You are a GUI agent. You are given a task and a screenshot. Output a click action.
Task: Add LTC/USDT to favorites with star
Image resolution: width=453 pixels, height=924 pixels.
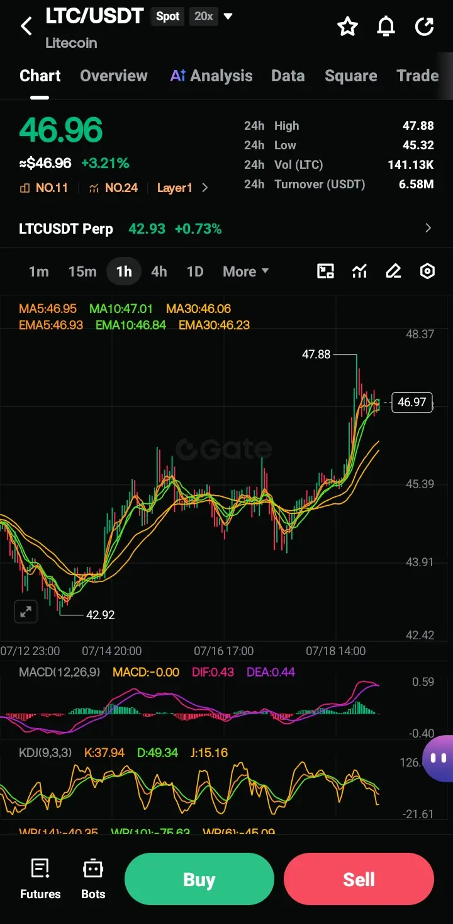(347, 26)
